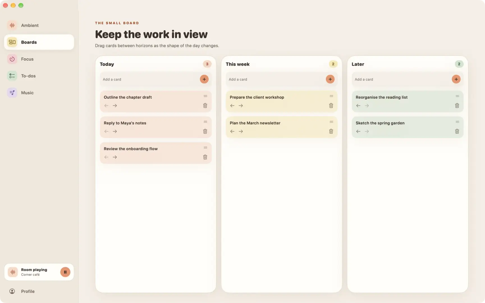This screenshot has width=485, height=303.
Task: Open the Profile page
Action: pyautogui.click(x=39, y=291)
